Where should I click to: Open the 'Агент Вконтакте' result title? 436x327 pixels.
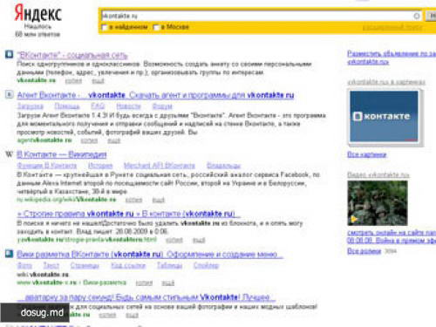click(155, 95)
